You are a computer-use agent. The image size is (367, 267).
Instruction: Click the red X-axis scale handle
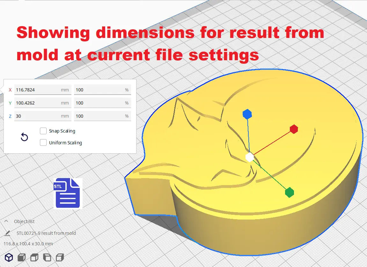(294, 129)
